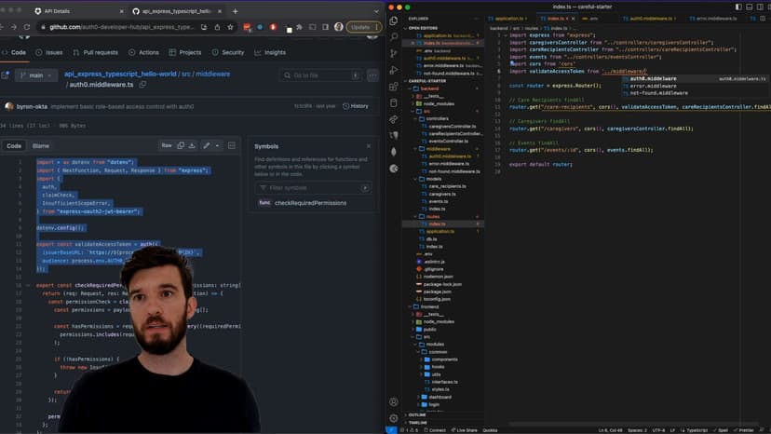This screenshot has width=771, height=434.
Task: Open the Extensions view in activity bar
Action: (394, 87)
